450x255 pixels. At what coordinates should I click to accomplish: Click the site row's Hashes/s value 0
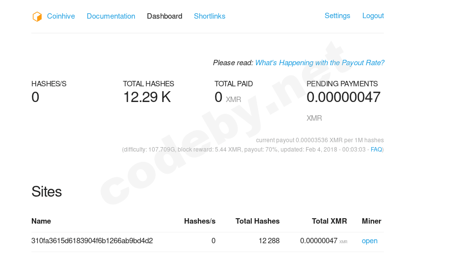pos(213,241)
